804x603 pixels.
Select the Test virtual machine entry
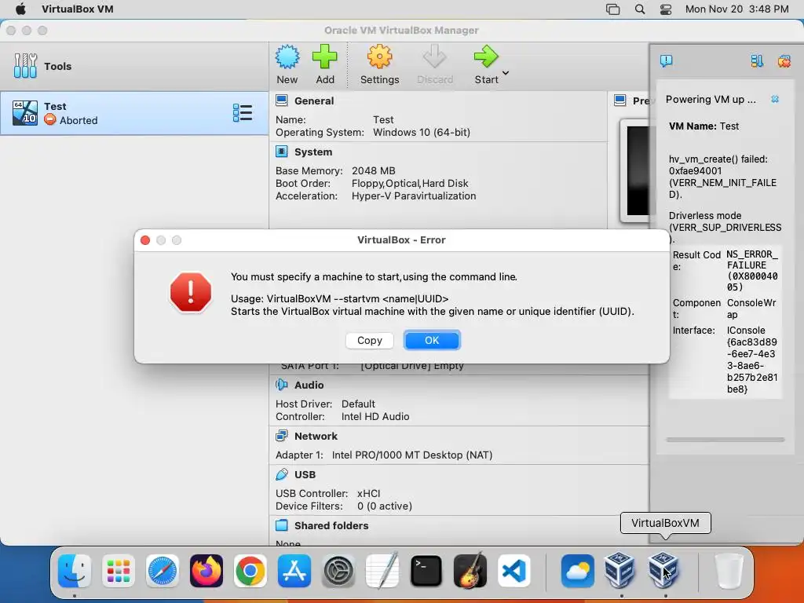click(x=134, y=113)
